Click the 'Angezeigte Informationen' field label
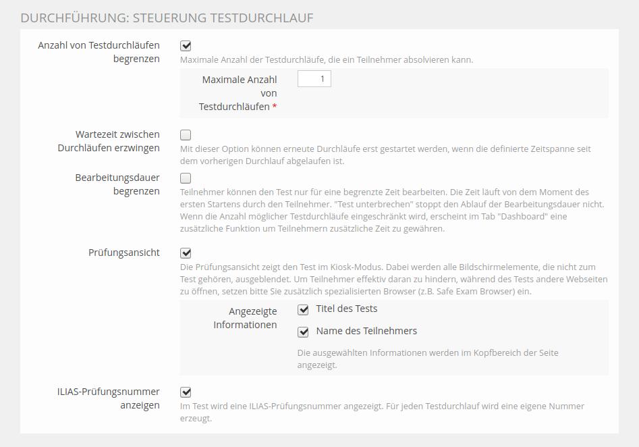 (245, 318)
